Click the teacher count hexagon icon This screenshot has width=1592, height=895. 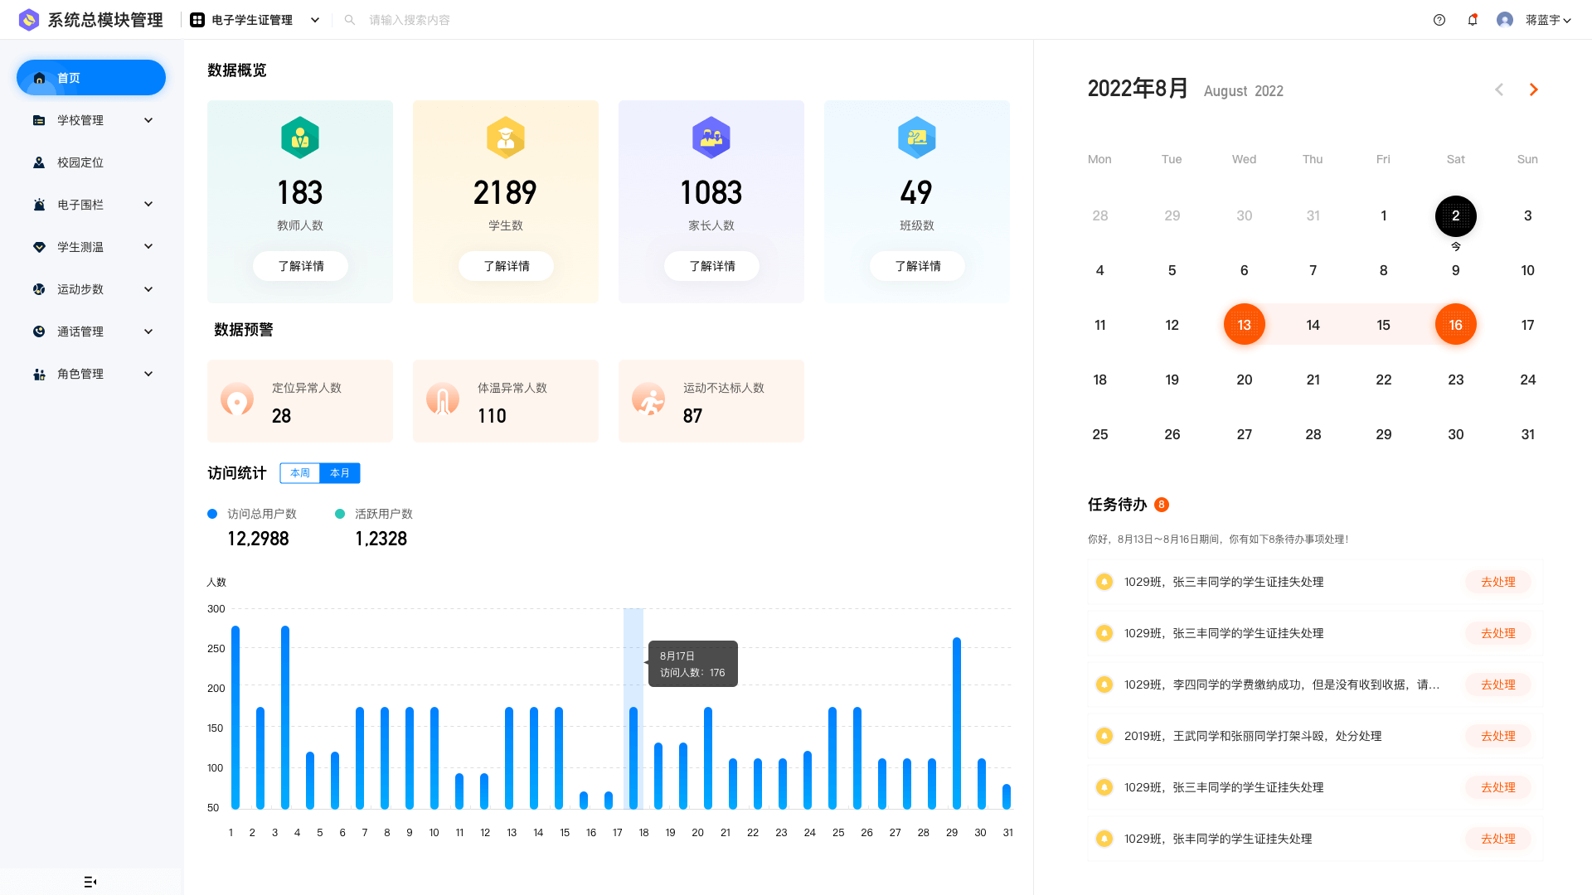[300, 138]
